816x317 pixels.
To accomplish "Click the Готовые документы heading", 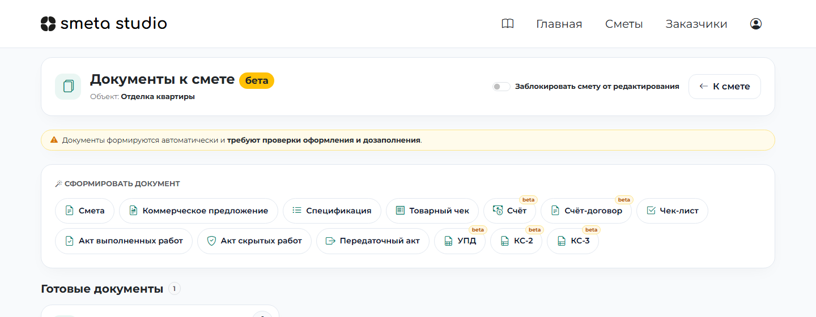I will [x=102, y=289].
